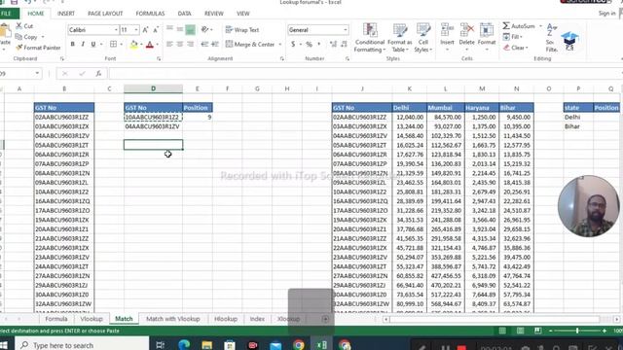The image size is (623, 350).
Task: Click the Insert Function fx button
Action: [98, 74]
